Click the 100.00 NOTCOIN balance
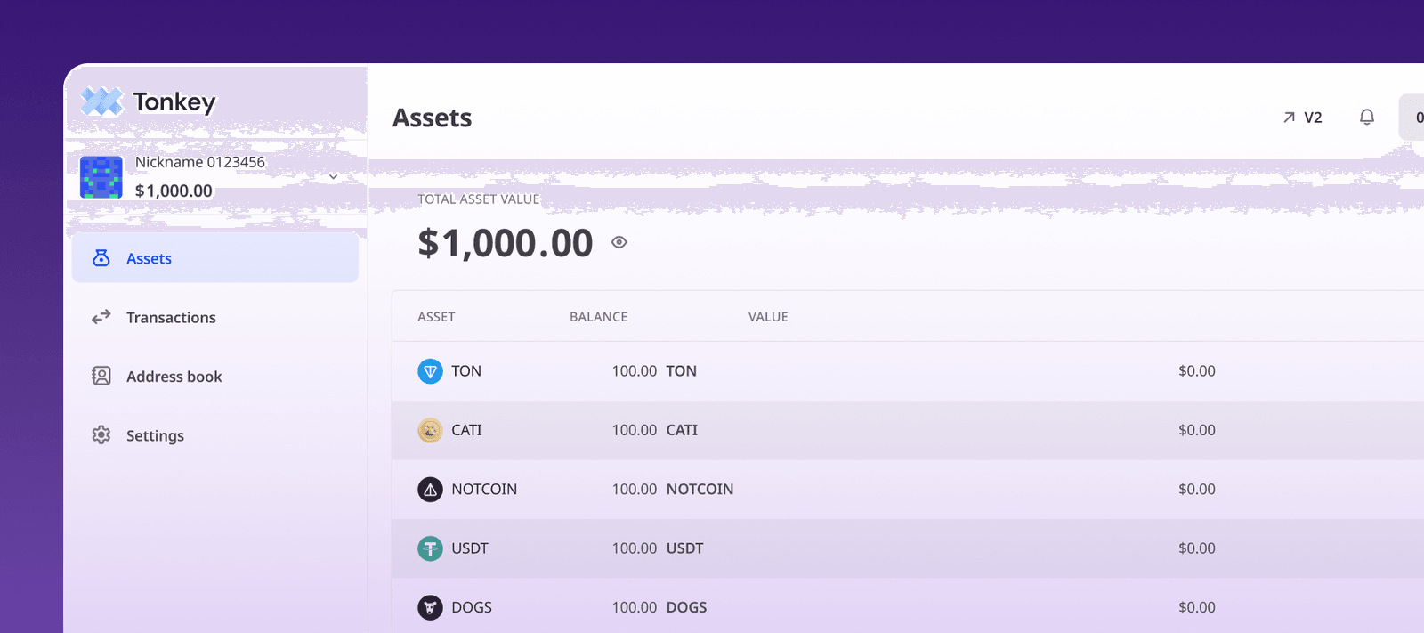The image size is (1424, 633). (x=673, y=490)
